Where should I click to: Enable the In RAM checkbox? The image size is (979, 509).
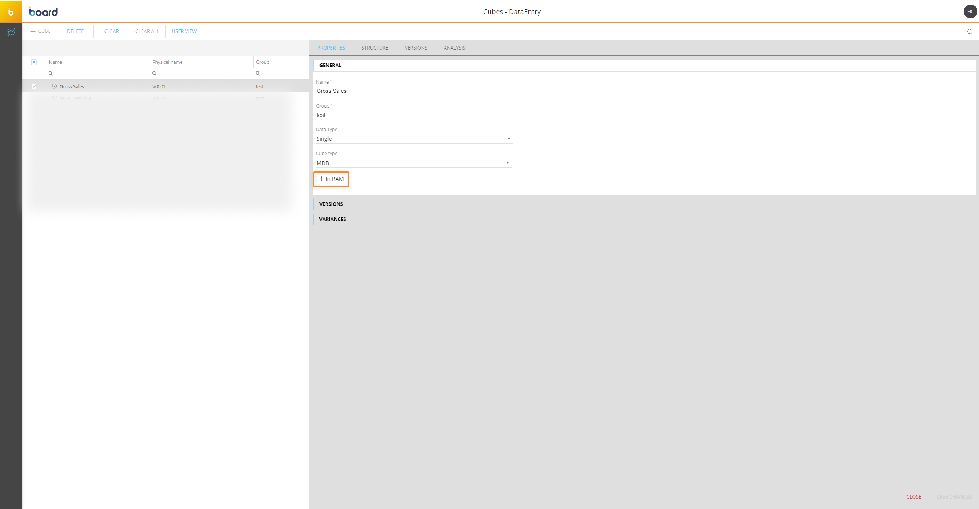click(319, 178)
